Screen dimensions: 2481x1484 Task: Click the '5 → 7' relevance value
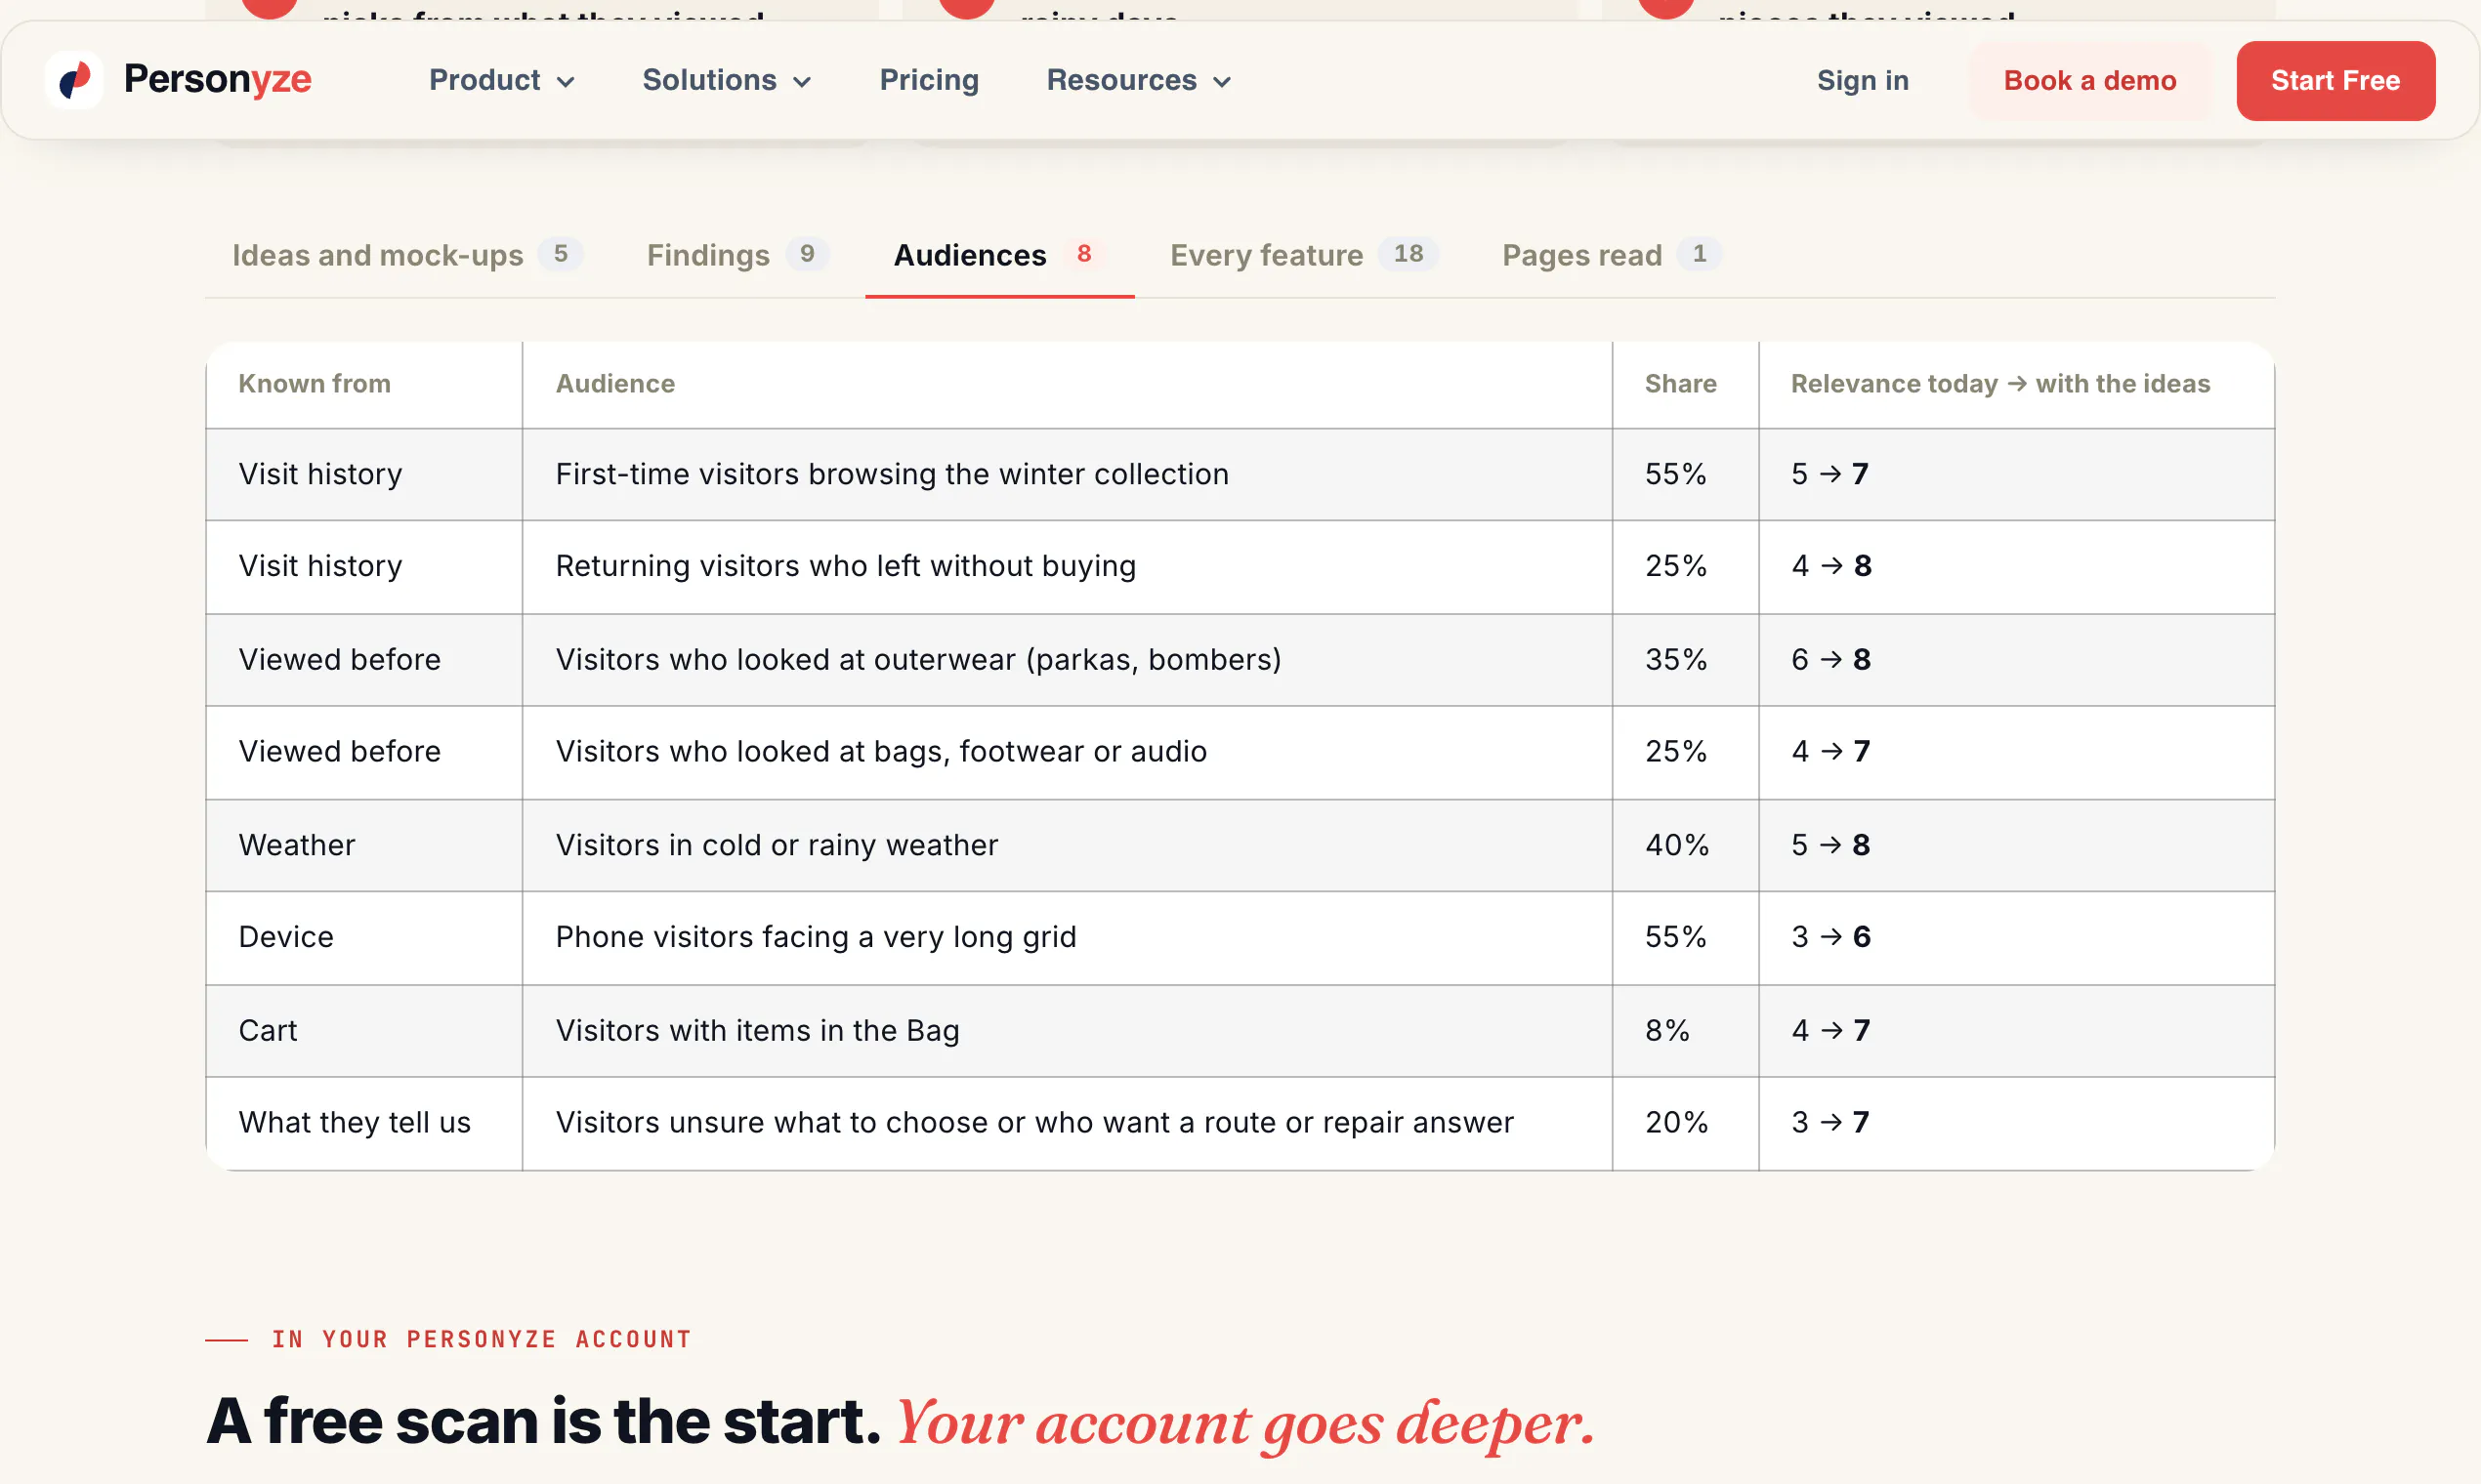tap(1829, 474)
